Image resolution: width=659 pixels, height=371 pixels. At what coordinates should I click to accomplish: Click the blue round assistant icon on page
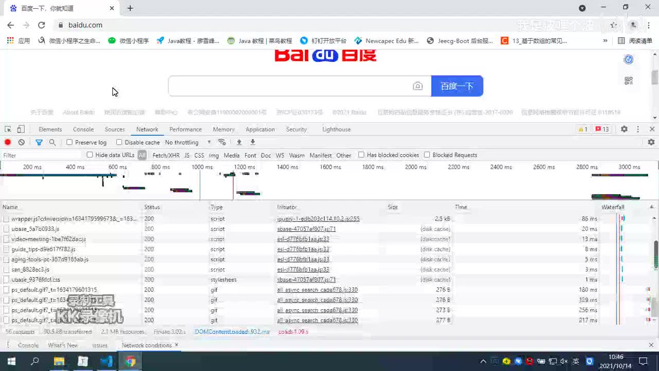coord(628,60)
